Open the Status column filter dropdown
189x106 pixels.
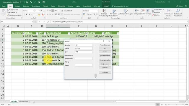click(x=118, y=33)
